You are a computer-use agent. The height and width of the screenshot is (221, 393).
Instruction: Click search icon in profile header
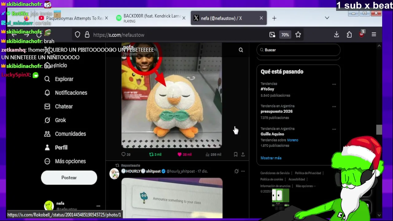[241, 50]
